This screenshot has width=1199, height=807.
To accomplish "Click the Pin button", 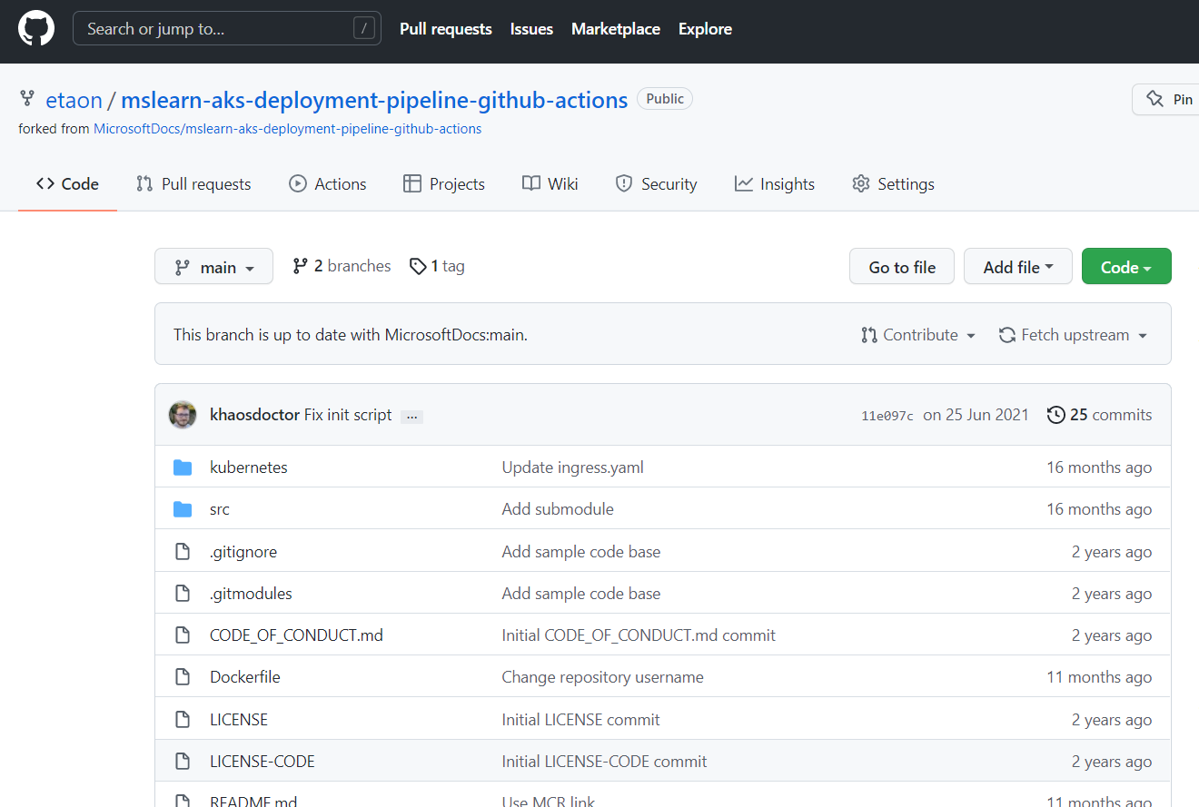I will [x=1166, y=99].
